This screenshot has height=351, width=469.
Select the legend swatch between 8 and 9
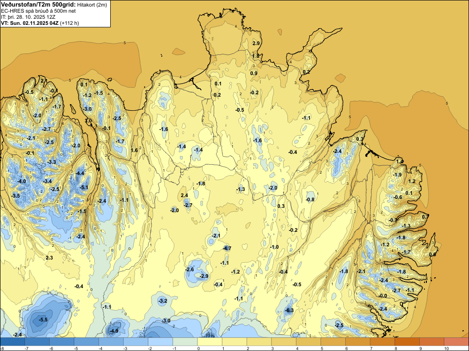tap(408, 342)
